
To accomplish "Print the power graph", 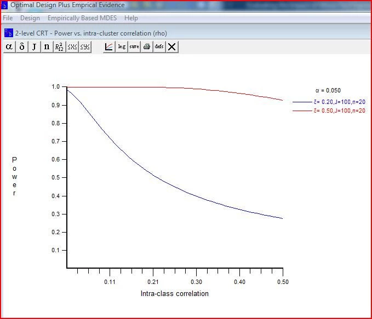I will 147,47.
